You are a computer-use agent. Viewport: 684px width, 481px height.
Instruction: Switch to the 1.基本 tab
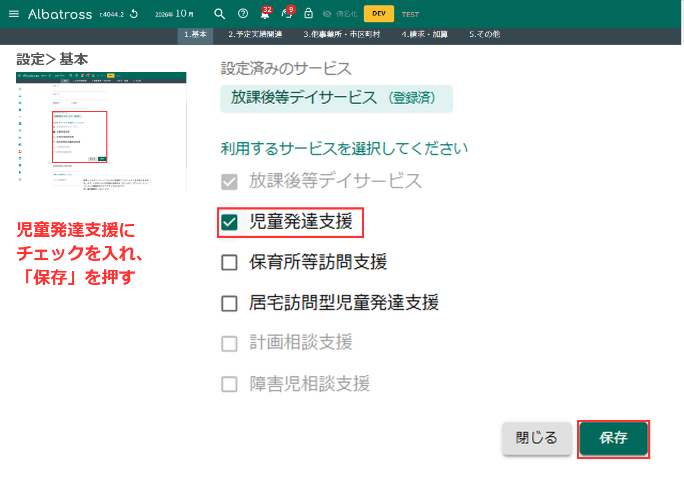(x=196, y=34)
